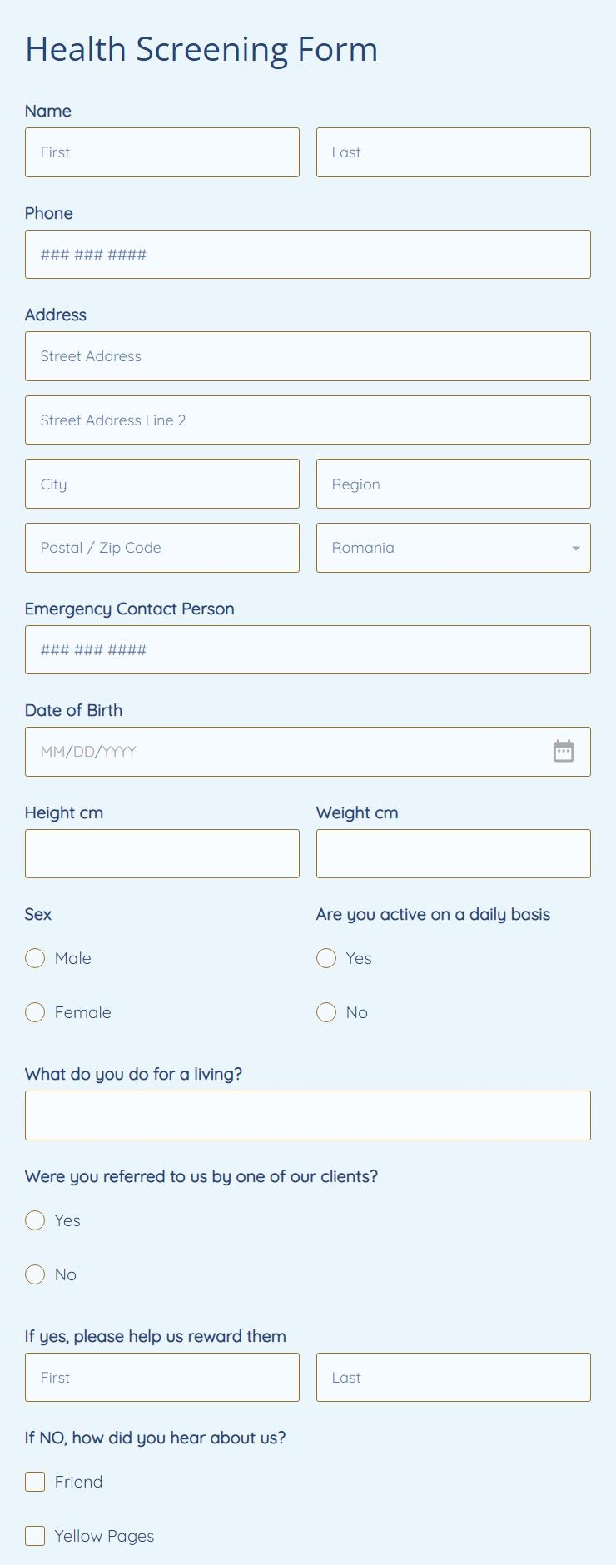Check the Friend checkbox
This screenshot has width=616, height=1565.
(x=34, y=1482)
